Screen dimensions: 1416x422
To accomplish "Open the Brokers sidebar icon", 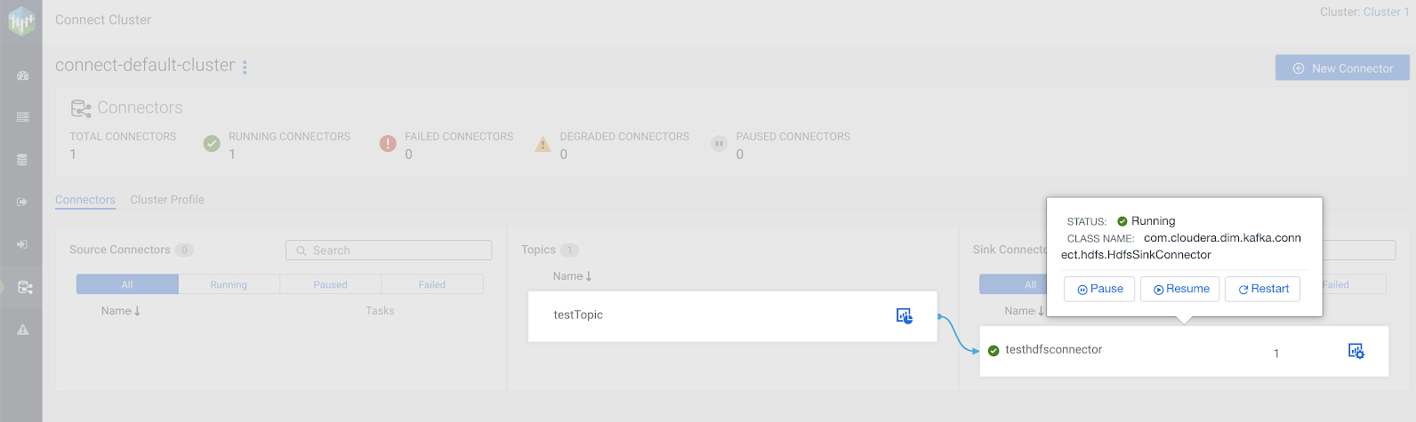I will tap(23, 117).
